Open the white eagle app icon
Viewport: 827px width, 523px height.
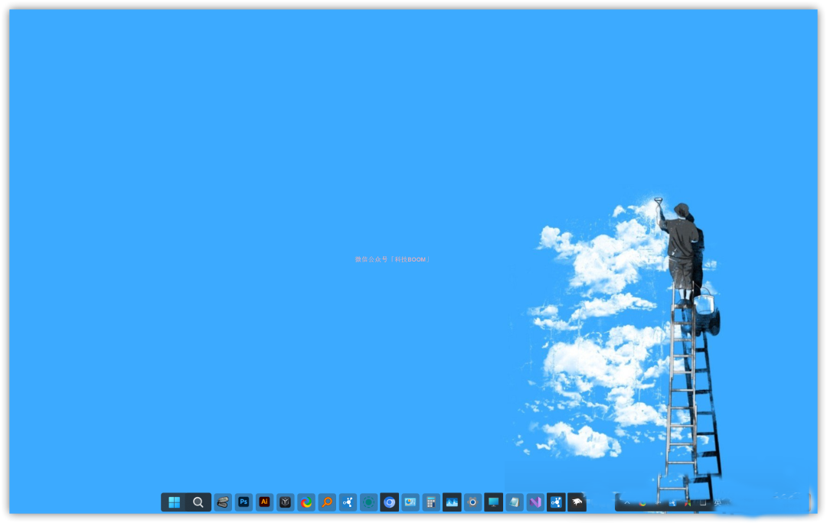(x=577, y=502)
